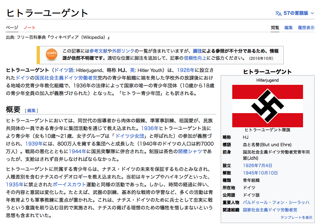The width and height of the screenshot is (322, 224).
Task: Click the 標語 label in the infobox
Action: click(227, 145)
